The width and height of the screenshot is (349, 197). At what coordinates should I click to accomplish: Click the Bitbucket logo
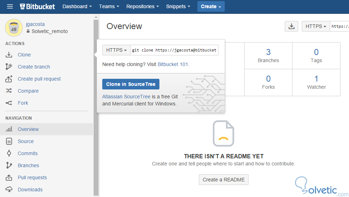pyautogui.click(x=37, y=6)
